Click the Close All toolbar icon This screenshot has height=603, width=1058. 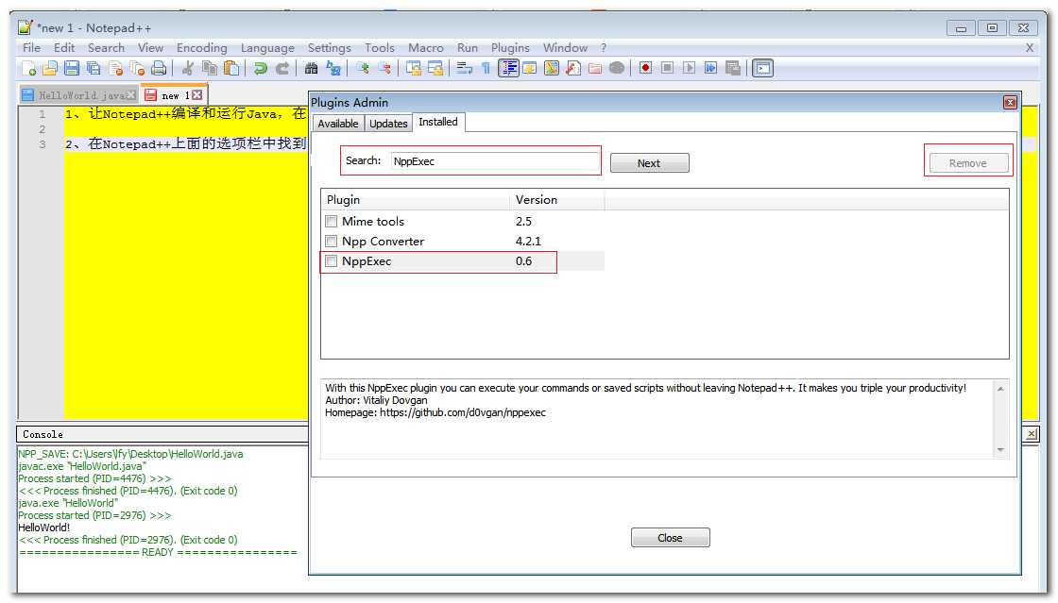tap(137, 68)
